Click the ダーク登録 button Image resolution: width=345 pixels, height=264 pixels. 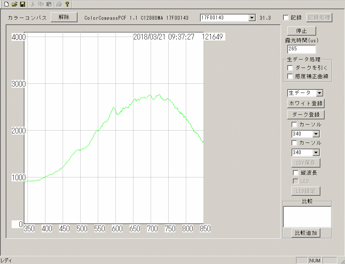306,115
